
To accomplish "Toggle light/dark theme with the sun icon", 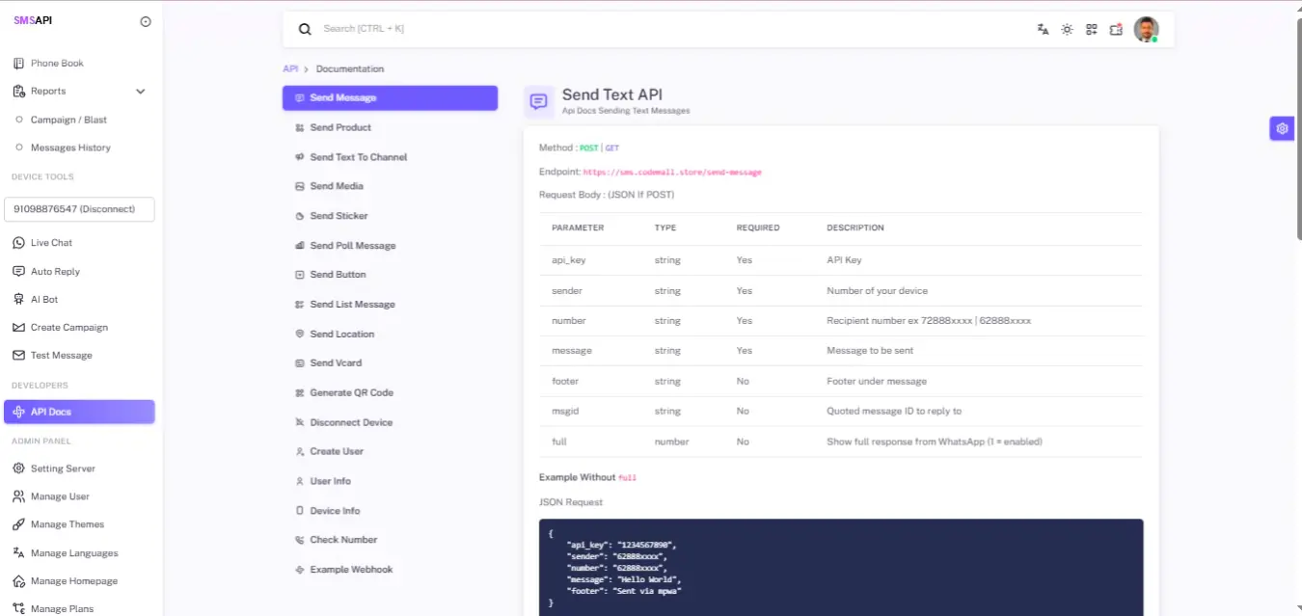I will pyautogui.click(x=1067, y=29).
